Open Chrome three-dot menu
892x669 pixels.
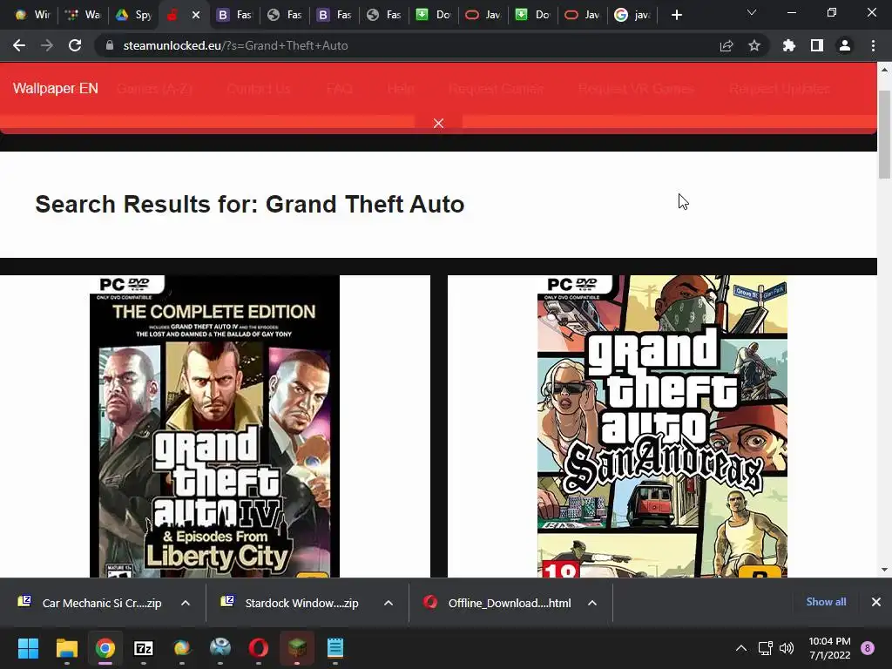873,45
